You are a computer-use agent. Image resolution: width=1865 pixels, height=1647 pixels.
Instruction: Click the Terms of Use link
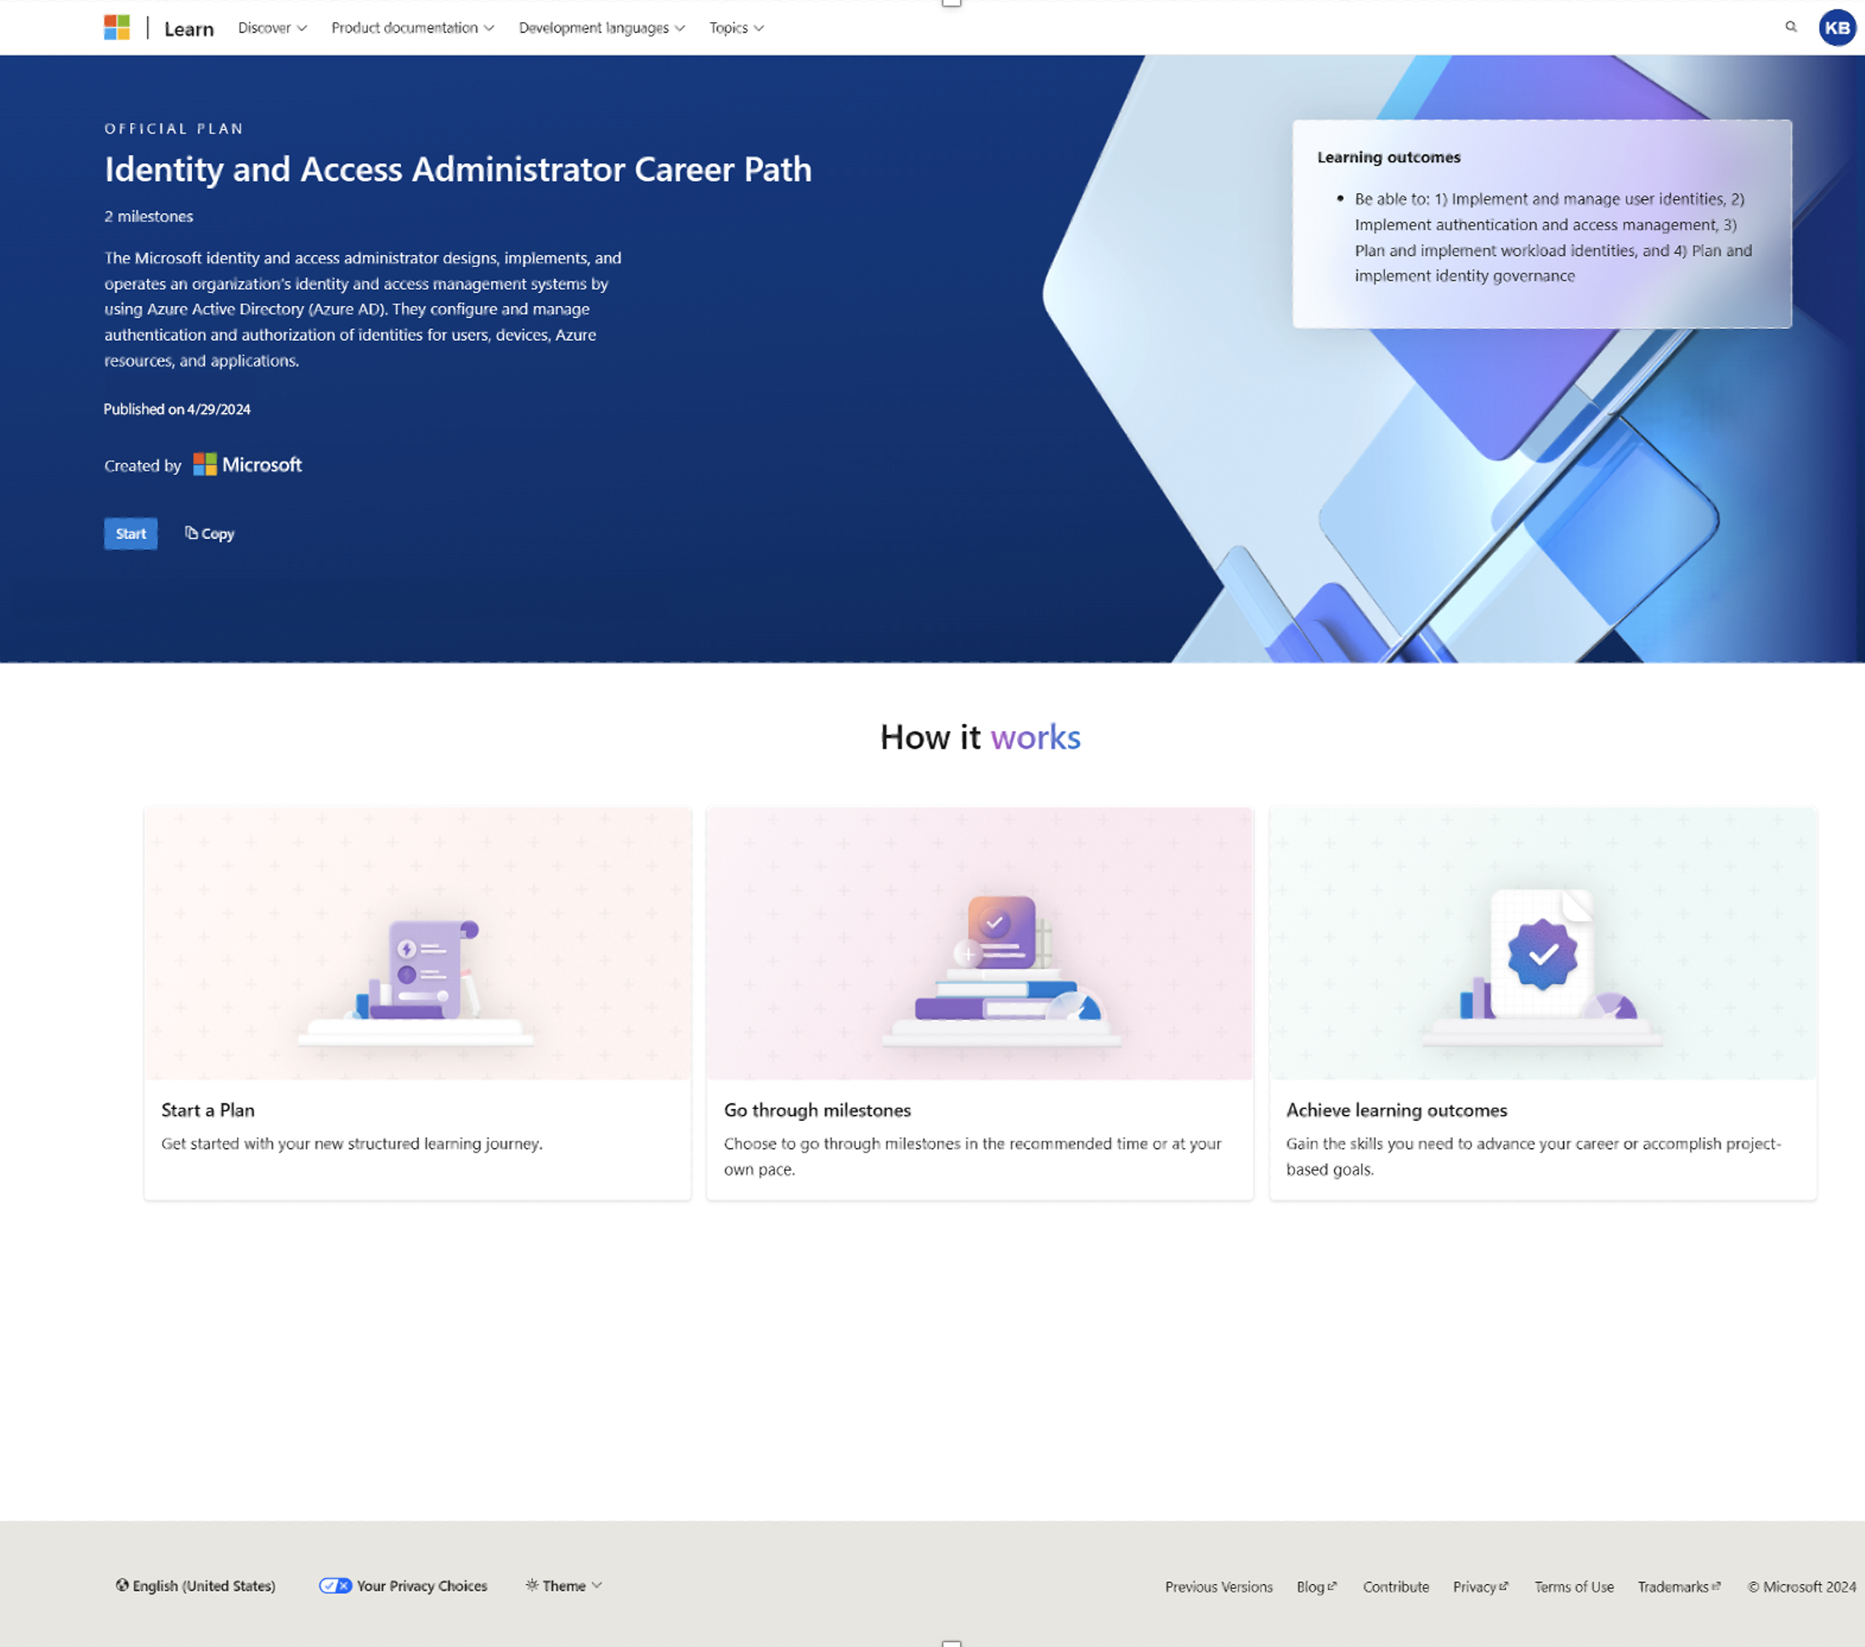click(x=1571, y=1583)
